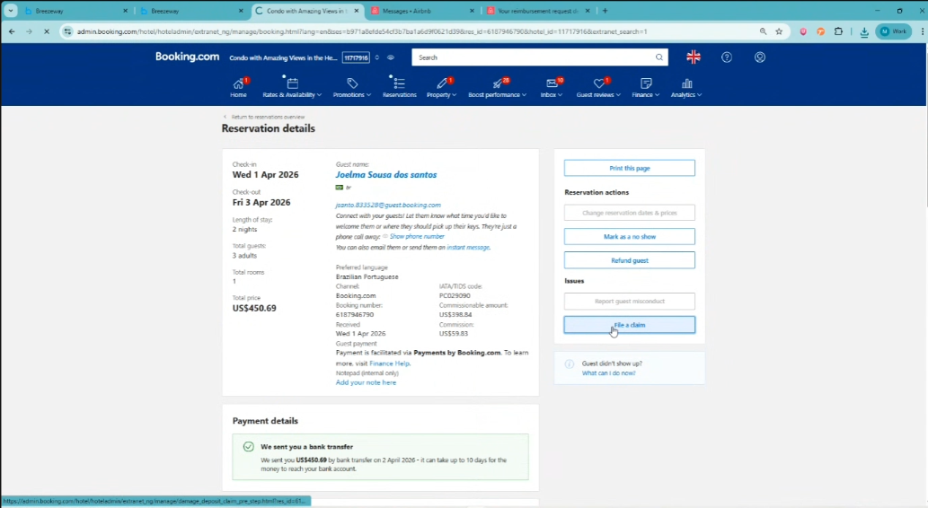Image resolution: width=928 pixels, height=508 pixels.
Task: Open the Boost performance menu
Action: pos(497,87)
